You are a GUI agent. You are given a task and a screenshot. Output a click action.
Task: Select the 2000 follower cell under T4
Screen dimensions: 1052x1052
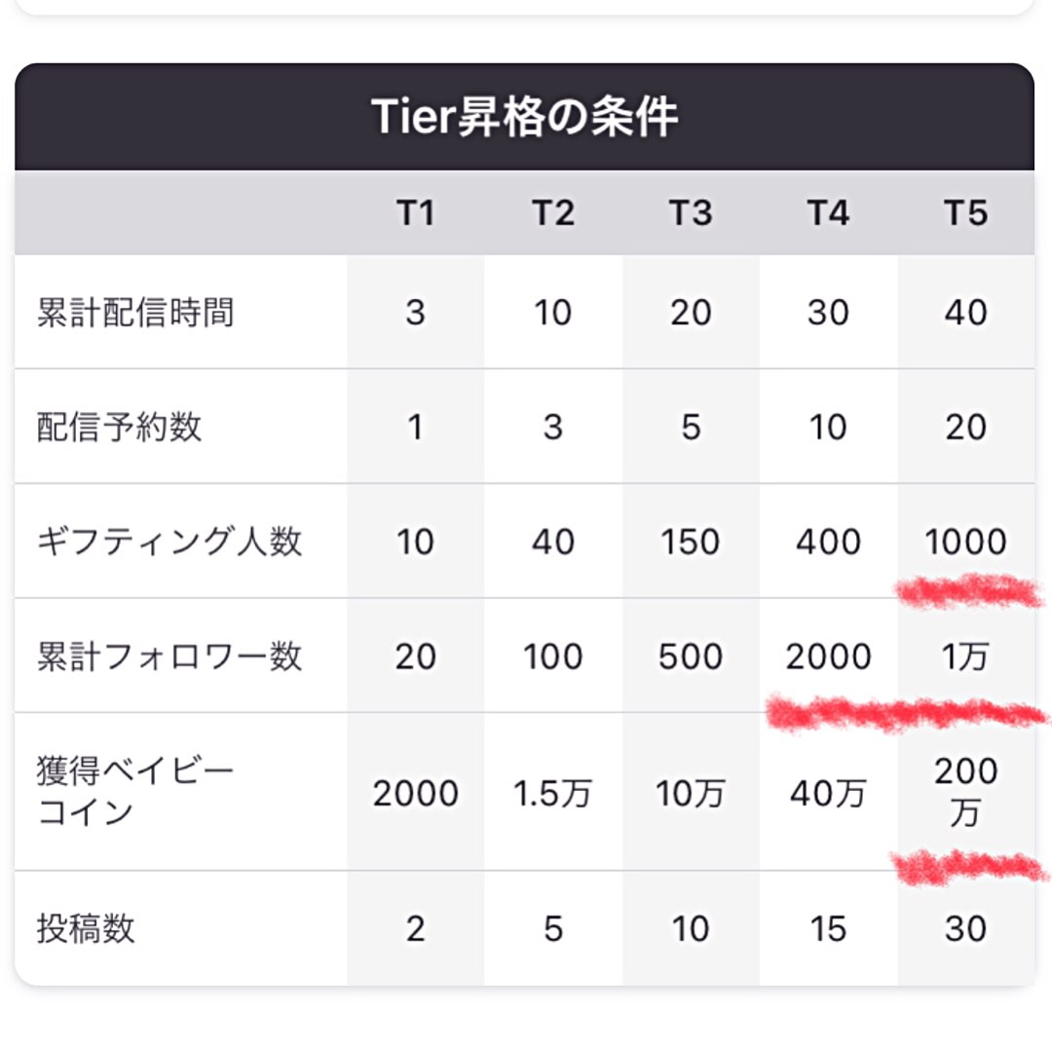point(828,657)
